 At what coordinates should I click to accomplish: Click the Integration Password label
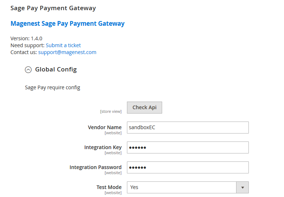(95, 167)
